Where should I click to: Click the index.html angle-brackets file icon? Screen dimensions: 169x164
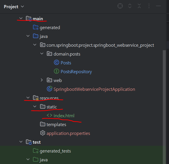pyautogui.click(x=49, y=116)
